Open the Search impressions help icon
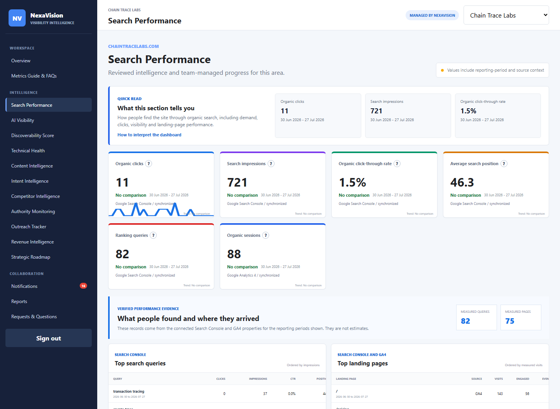 click(271, 164)
